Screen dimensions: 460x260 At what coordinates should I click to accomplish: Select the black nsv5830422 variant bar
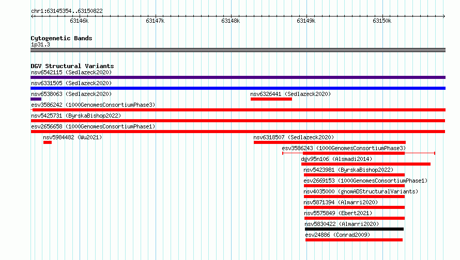(354, 229)
